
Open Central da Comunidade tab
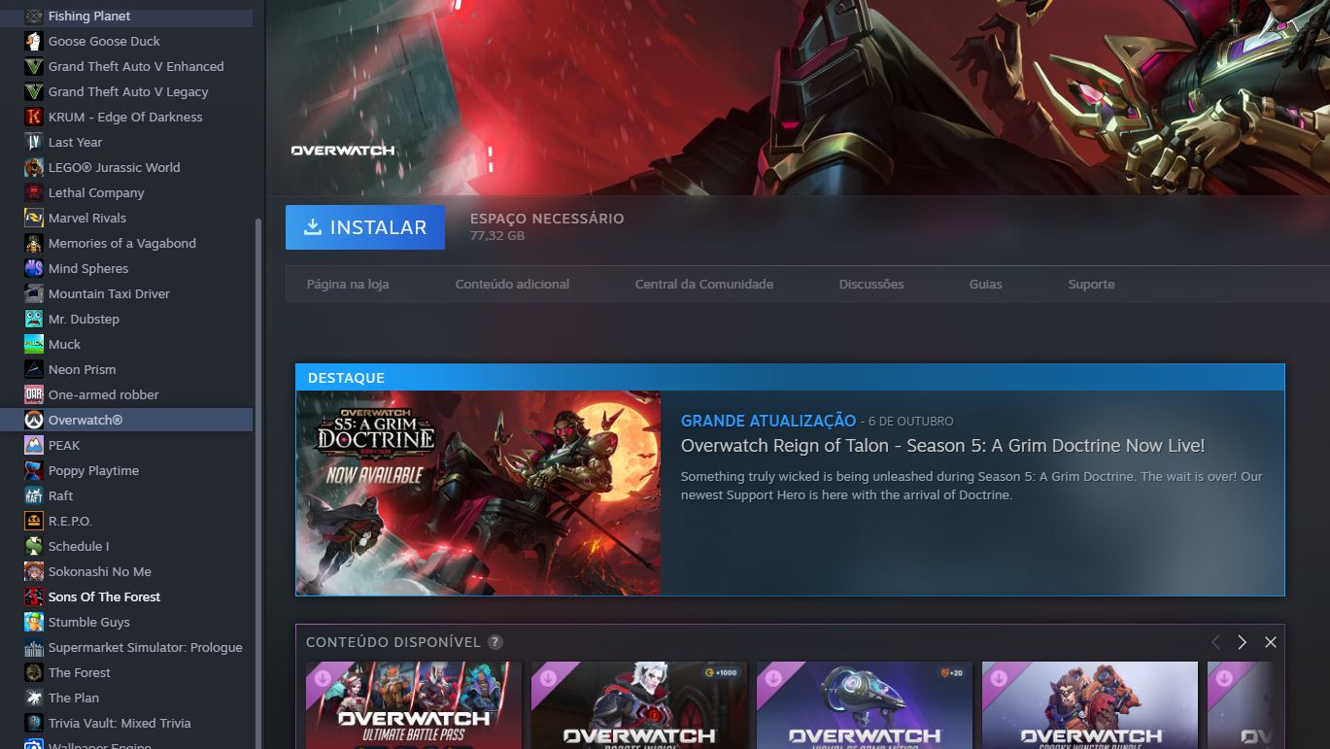pos(704,284)
